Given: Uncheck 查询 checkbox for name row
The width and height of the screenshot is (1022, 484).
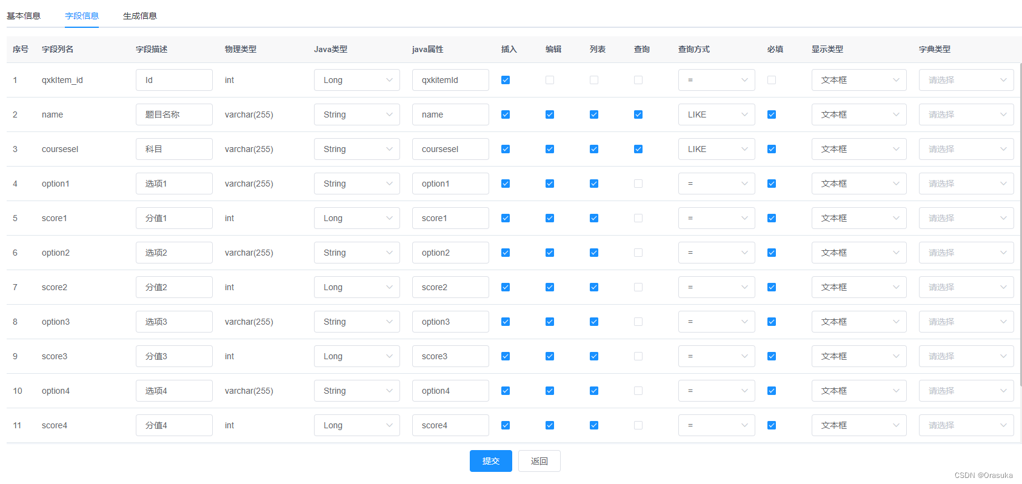Looking at the screenshot, I should (638, 114).
